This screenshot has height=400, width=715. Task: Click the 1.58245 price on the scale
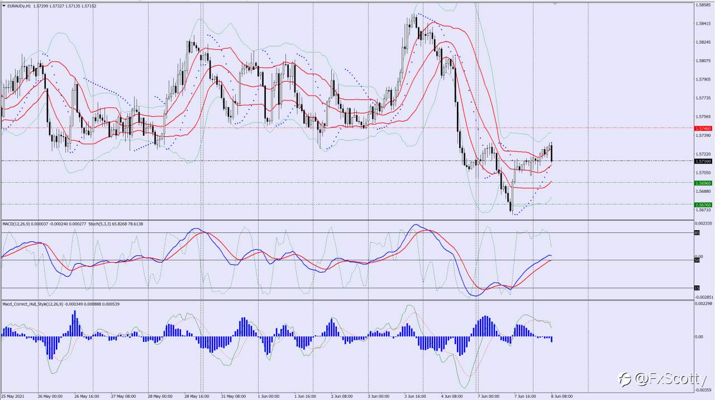pyautogui.click(x=703, y=42)
